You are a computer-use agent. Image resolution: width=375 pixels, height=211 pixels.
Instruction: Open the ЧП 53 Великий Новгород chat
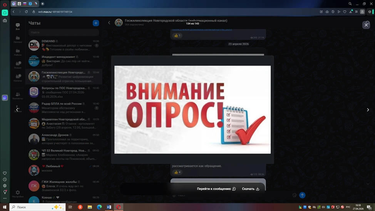[x=64, y=154]
